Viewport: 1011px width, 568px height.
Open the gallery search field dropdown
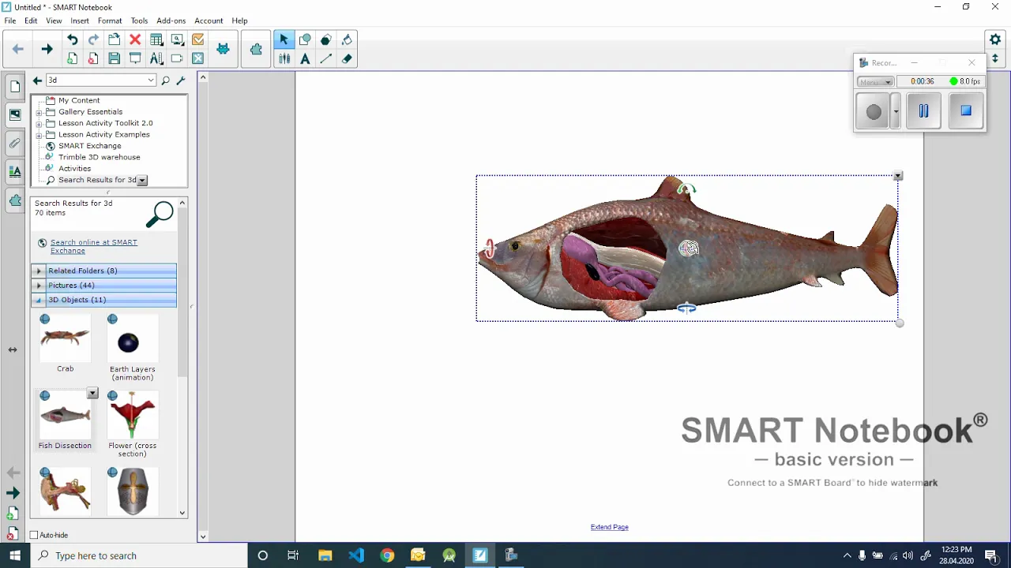point(150,80)
